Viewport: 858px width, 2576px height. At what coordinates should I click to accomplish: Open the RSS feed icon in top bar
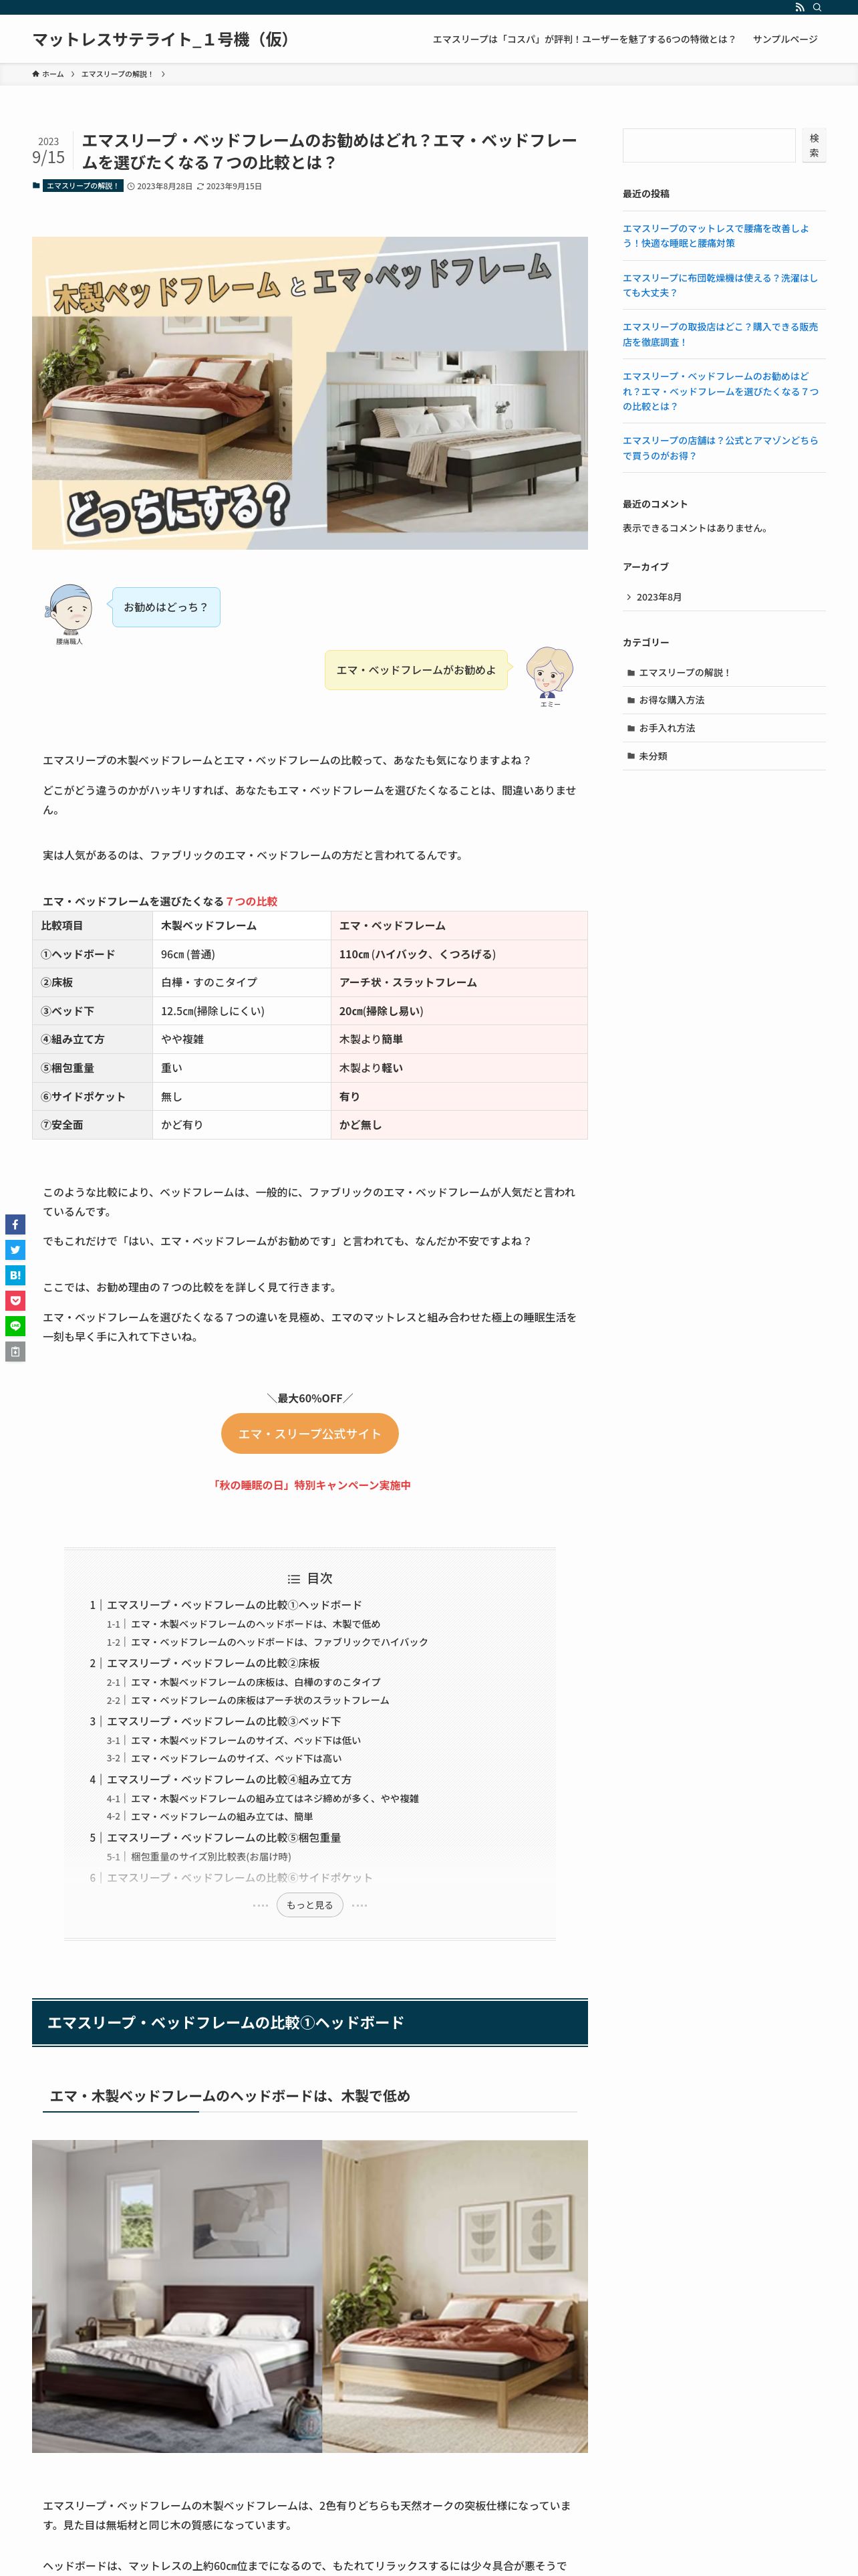(x=799, y=7)
